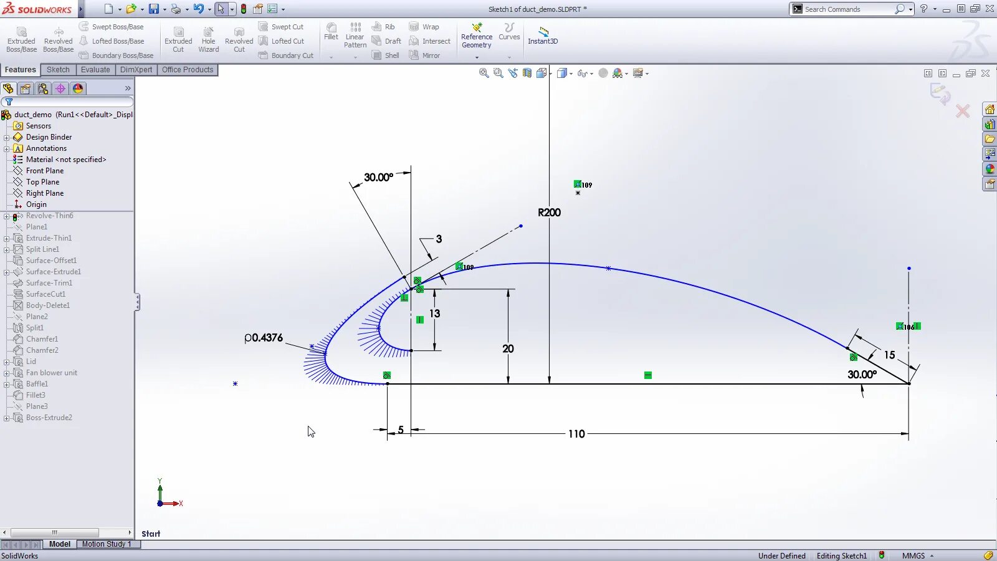Toggle the Section View icon

[x=527, y=73]
